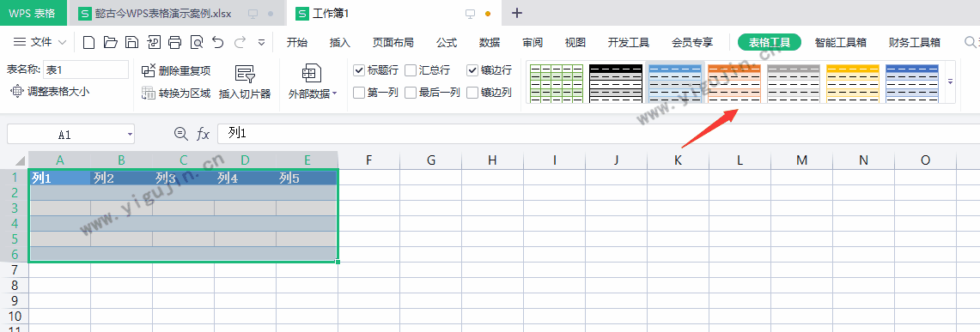Viewport: 980px width, 332px height.
Task: Open the 数据 tab
Action: click(x=490, y=42)
